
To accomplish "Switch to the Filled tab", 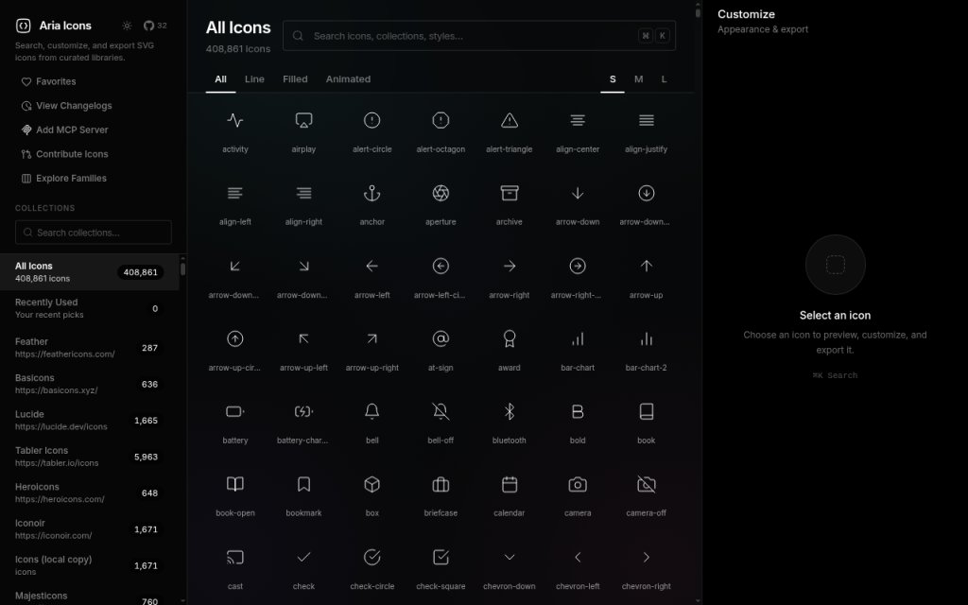I will pyautogui.click(x=295, y=79).
